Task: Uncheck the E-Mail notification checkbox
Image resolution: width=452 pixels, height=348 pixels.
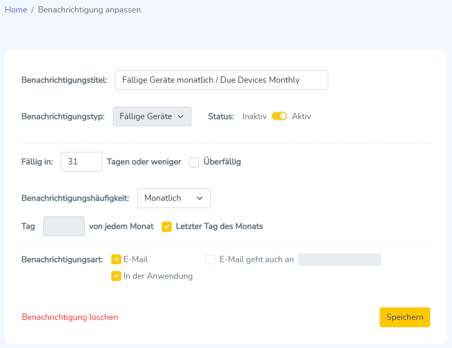Action: [x=116, y=259]
